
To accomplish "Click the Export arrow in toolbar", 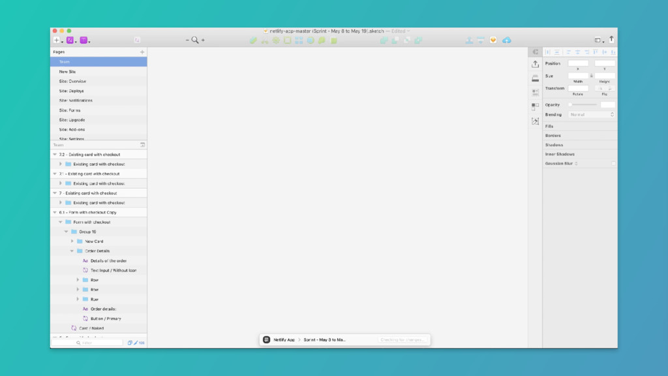I will [x=611, y=39].
